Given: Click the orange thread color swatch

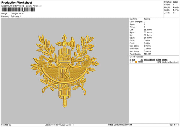Looking at the screenshot, I should point(136,62).
